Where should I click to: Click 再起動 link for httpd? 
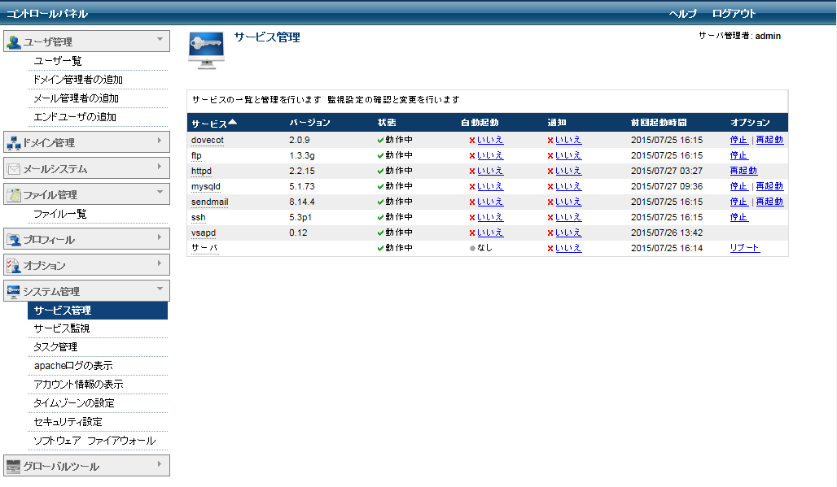(x=743, y=171)
